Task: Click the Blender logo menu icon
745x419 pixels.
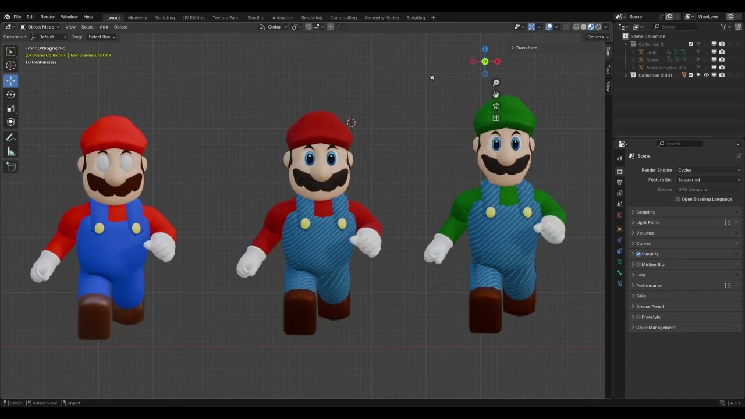Action: pyautogui.click(x=7, y=17)
